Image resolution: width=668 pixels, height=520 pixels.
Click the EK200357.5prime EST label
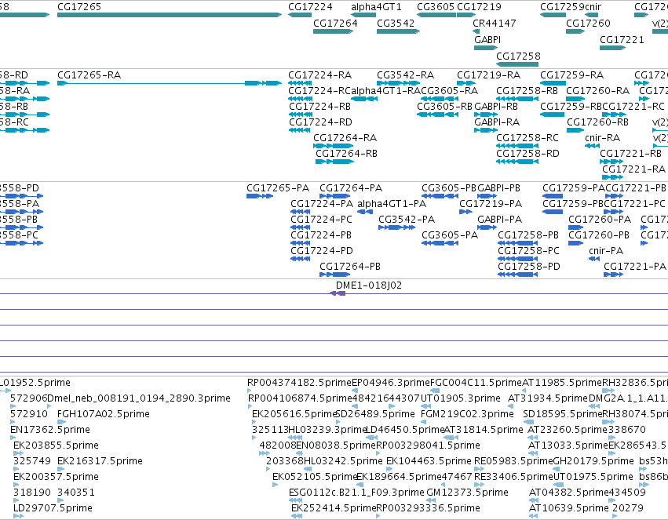pyautogui.click(x=56, y=478)
